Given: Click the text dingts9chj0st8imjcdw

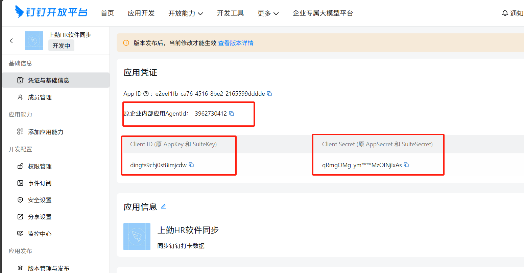Looking at the screenshot, I should coord(158,165).
